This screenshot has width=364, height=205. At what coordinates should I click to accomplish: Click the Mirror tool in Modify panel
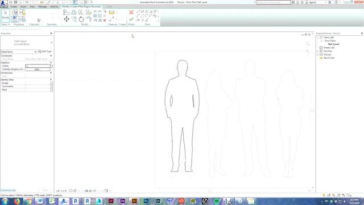pyautogui.click(x=81, y=12)
